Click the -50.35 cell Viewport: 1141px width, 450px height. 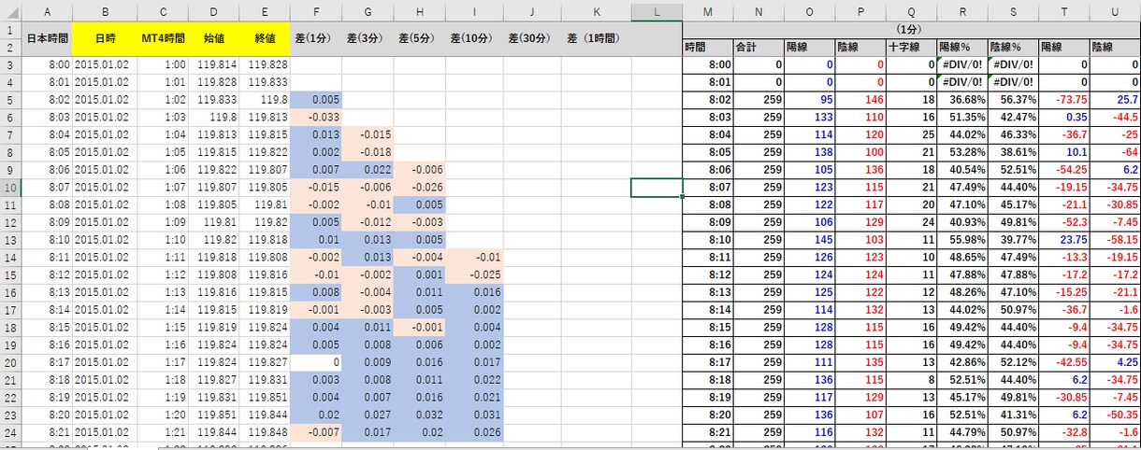(1115, 415)
